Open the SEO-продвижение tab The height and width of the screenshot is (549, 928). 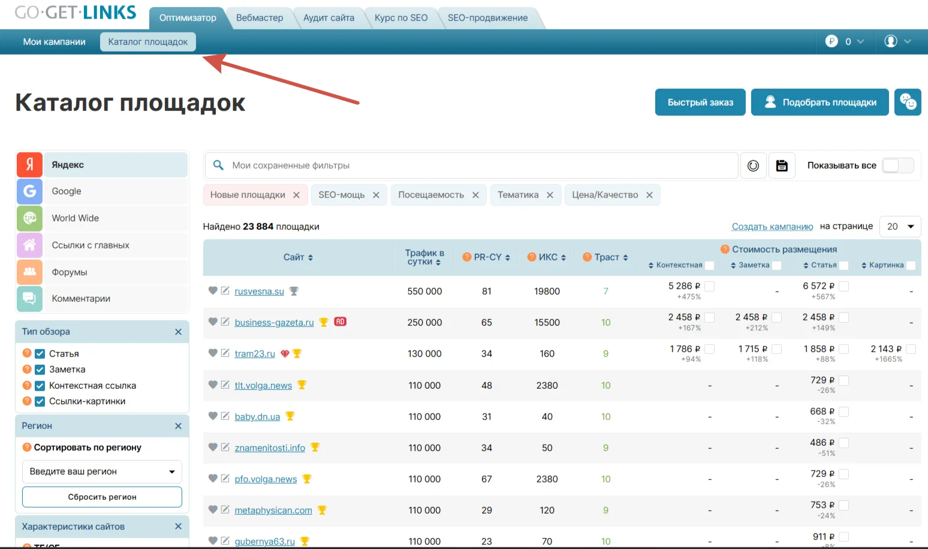487,18
